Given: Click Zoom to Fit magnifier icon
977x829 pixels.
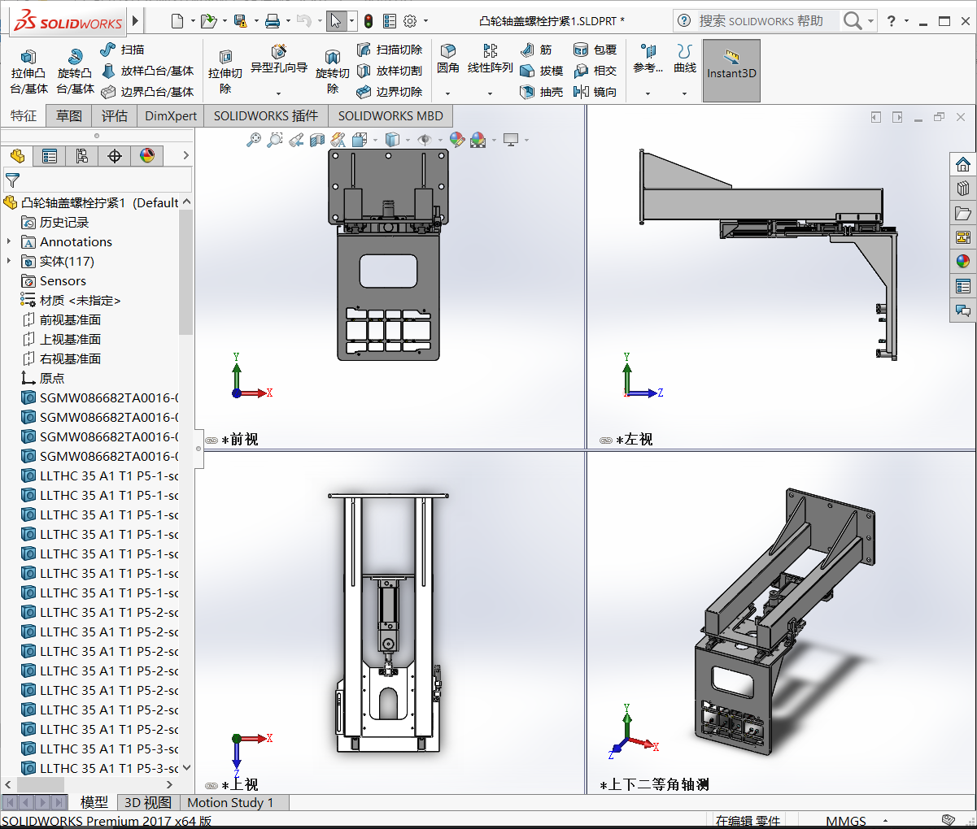Looking at the screenshot, I should click(254, 140).
